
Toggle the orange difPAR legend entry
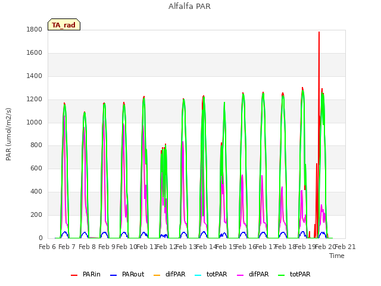pos(169,274)
